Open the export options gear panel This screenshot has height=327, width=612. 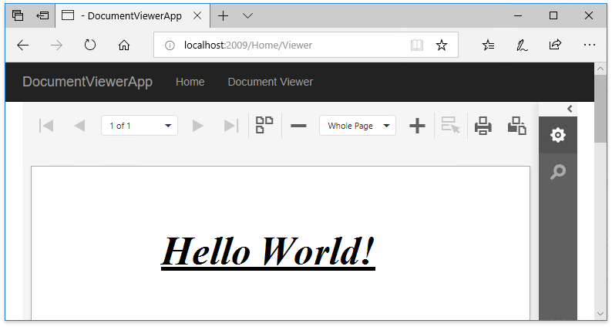(558, 135)
